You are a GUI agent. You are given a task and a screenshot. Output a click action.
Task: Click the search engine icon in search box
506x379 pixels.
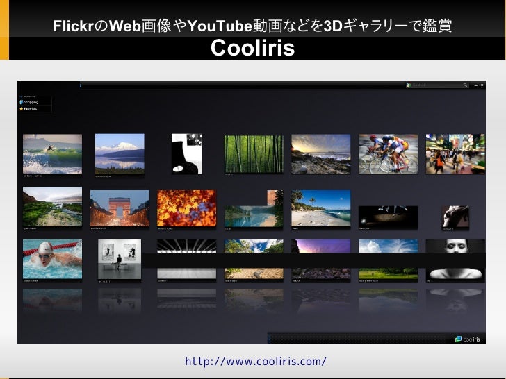(x=409, y=85)
